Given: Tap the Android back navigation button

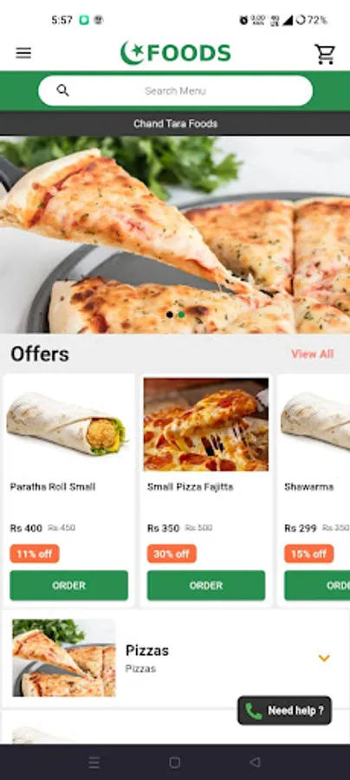Looking at the screenshot, I should 255,762.
